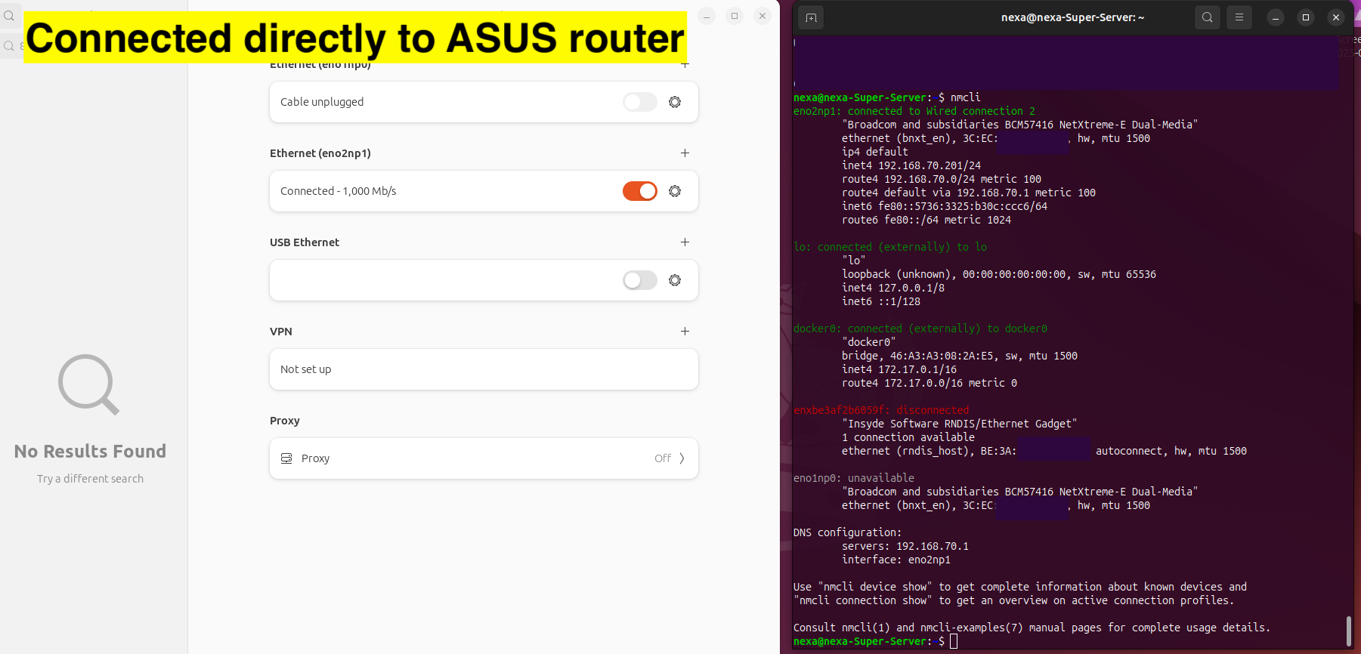
Task: Click the terminal title 'nexa@nexa-Super-Server: ~'
Action: click(x=1073, y=17)
